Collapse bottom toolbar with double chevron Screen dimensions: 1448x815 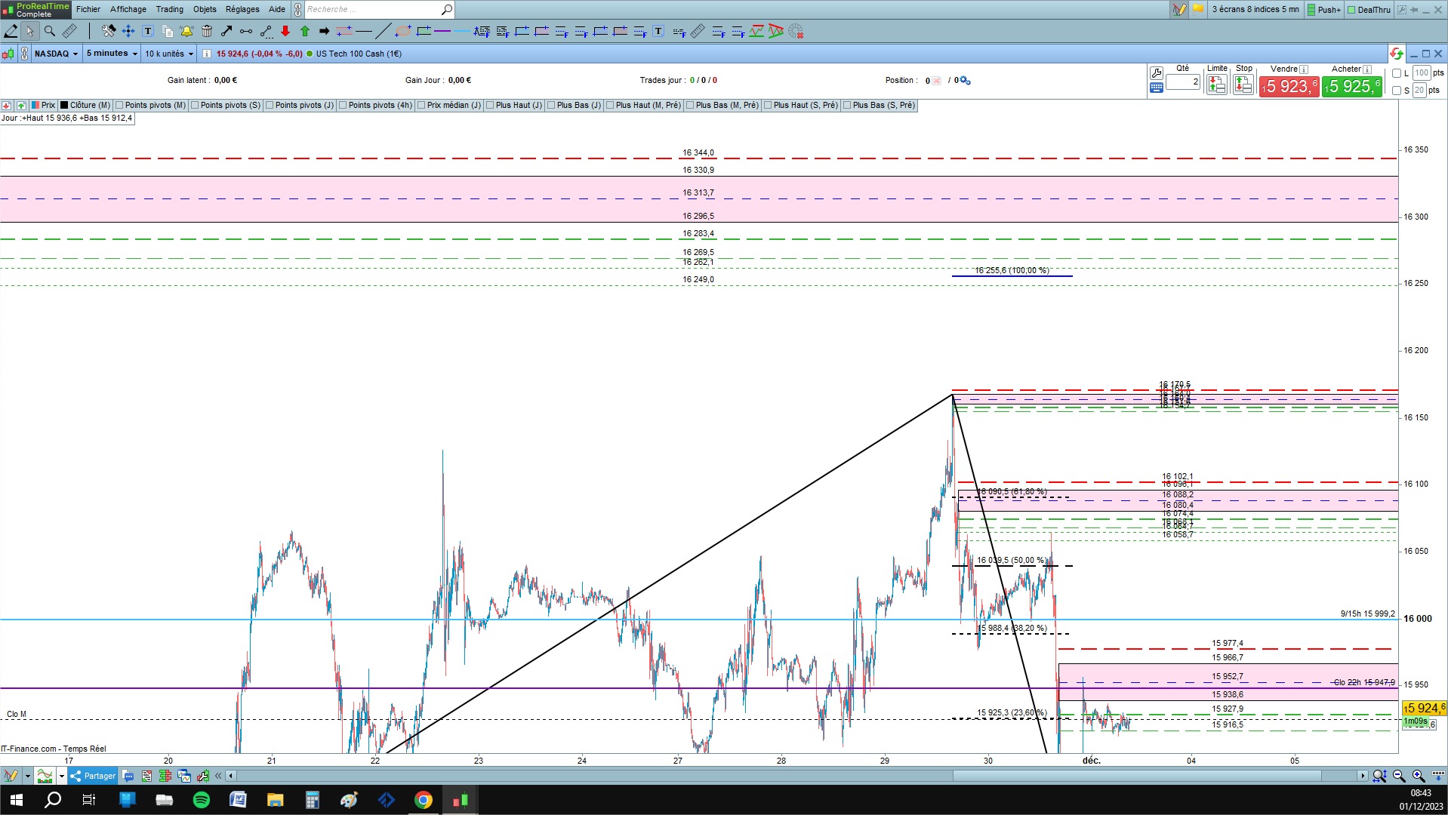[x=218, y=776]
